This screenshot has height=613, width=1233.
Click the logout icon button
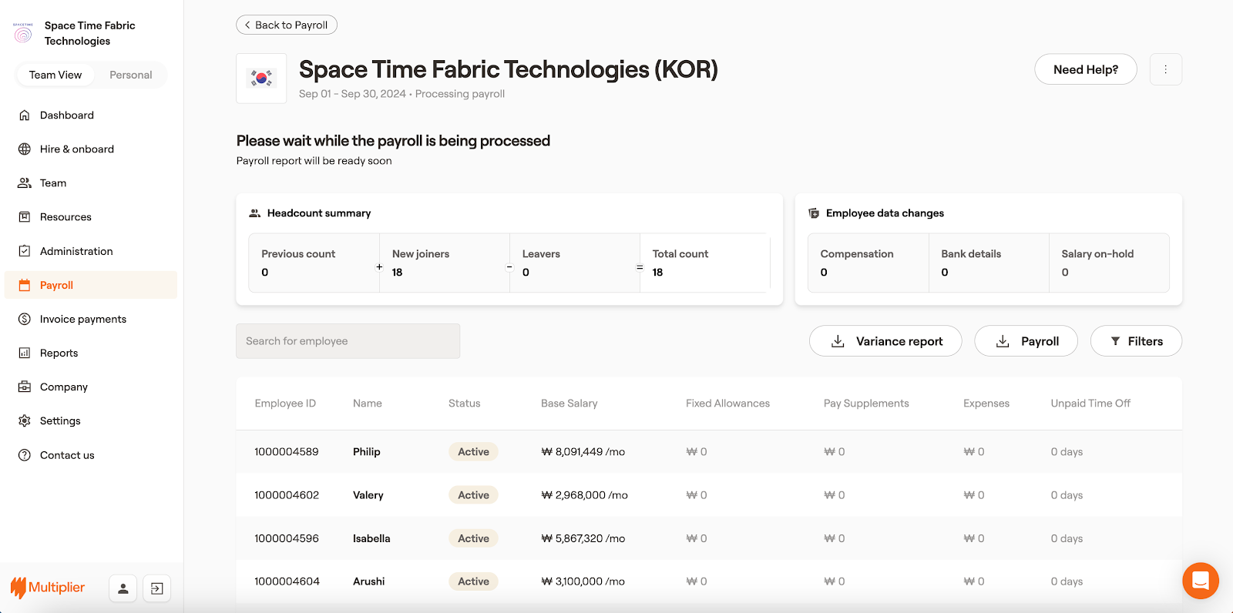(x=157, y=588)
